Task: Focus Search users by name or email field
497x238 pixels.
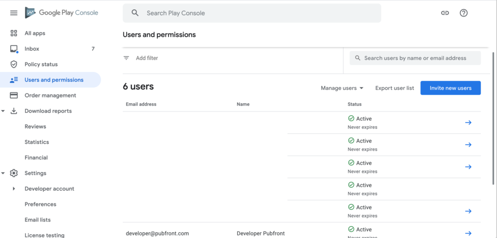Action: click(415, 58)
